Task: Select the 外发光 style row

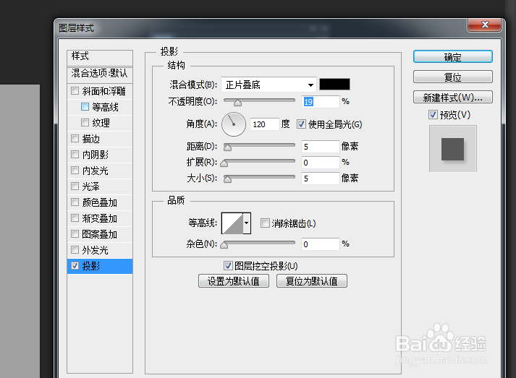Action: point(100,250)
